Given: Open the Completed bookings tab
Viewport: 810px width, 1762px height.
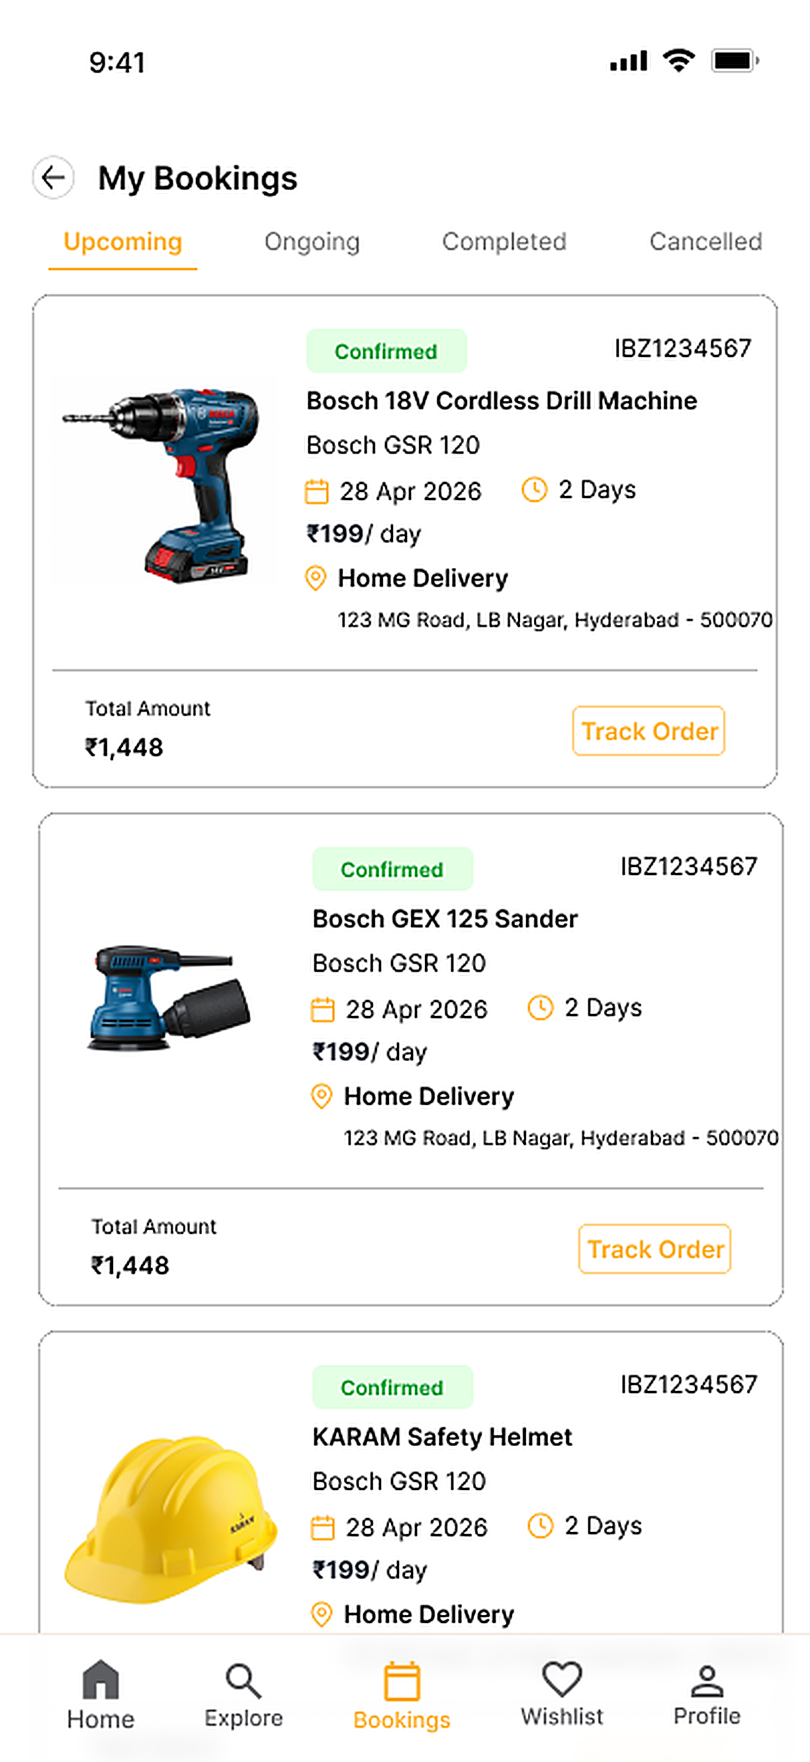Looking at the screenshot, I should [504, 241].
